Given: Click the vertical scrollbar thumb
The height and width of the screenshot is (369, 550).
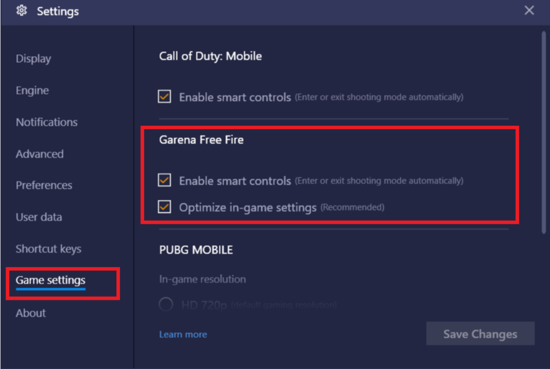Looking at the screenshot, I should [x=544, y=133].
